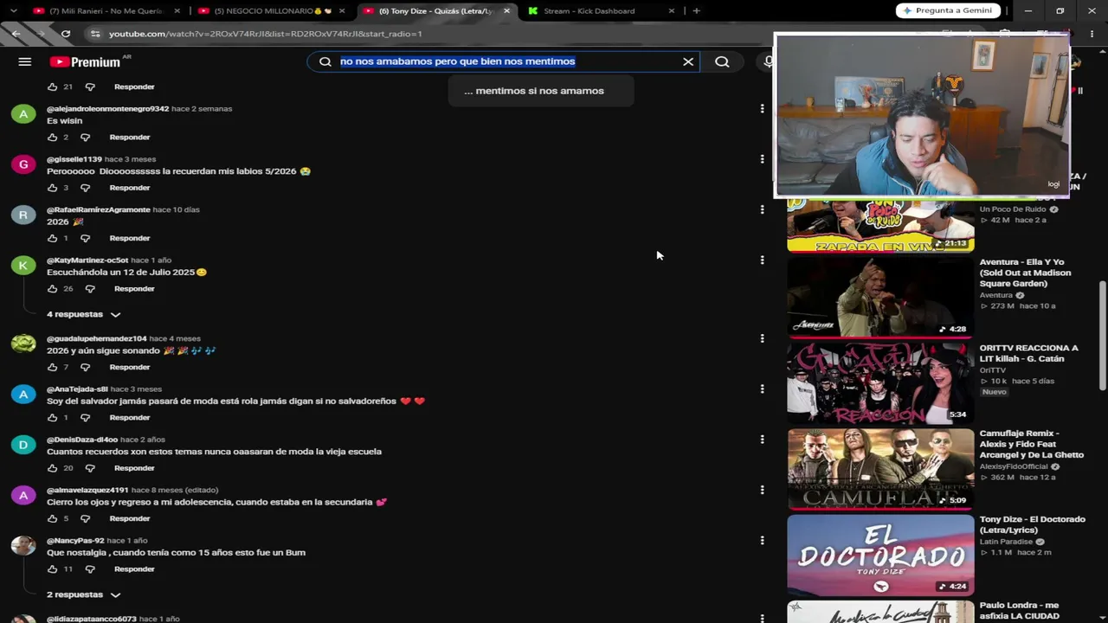This screenshot has height=623, width=1108.
Task: Open the Camuflaje Remix video thumbnail
Action: pos(880,468)
